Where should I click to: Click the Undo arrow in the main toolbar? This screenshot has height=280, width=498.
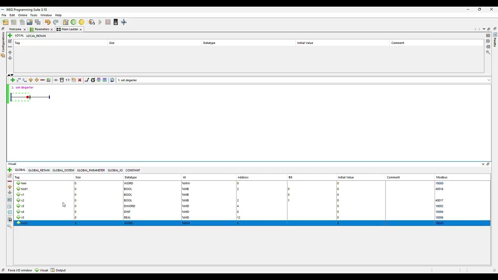(47, 22)
